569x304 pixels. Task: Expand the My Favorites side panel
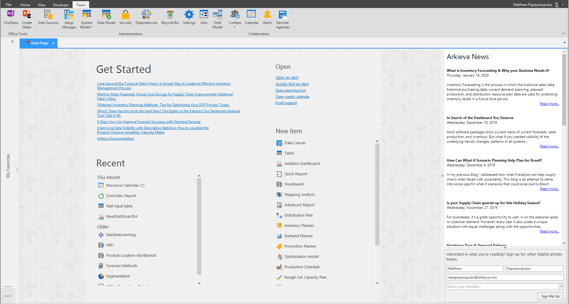tap(12, 42)
